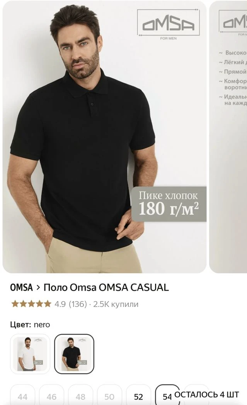The image size is (247, 405).
Task: Tap the unavailable size 44
Action: pos(22,396)
